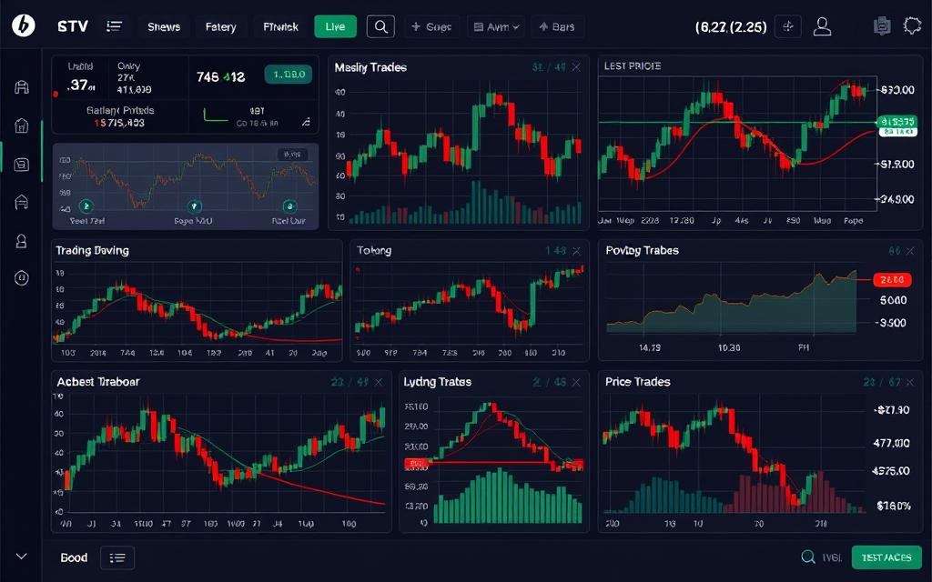Close the Masliy Trades chart panel
932x582 pixels.
(x=576, y=68)
